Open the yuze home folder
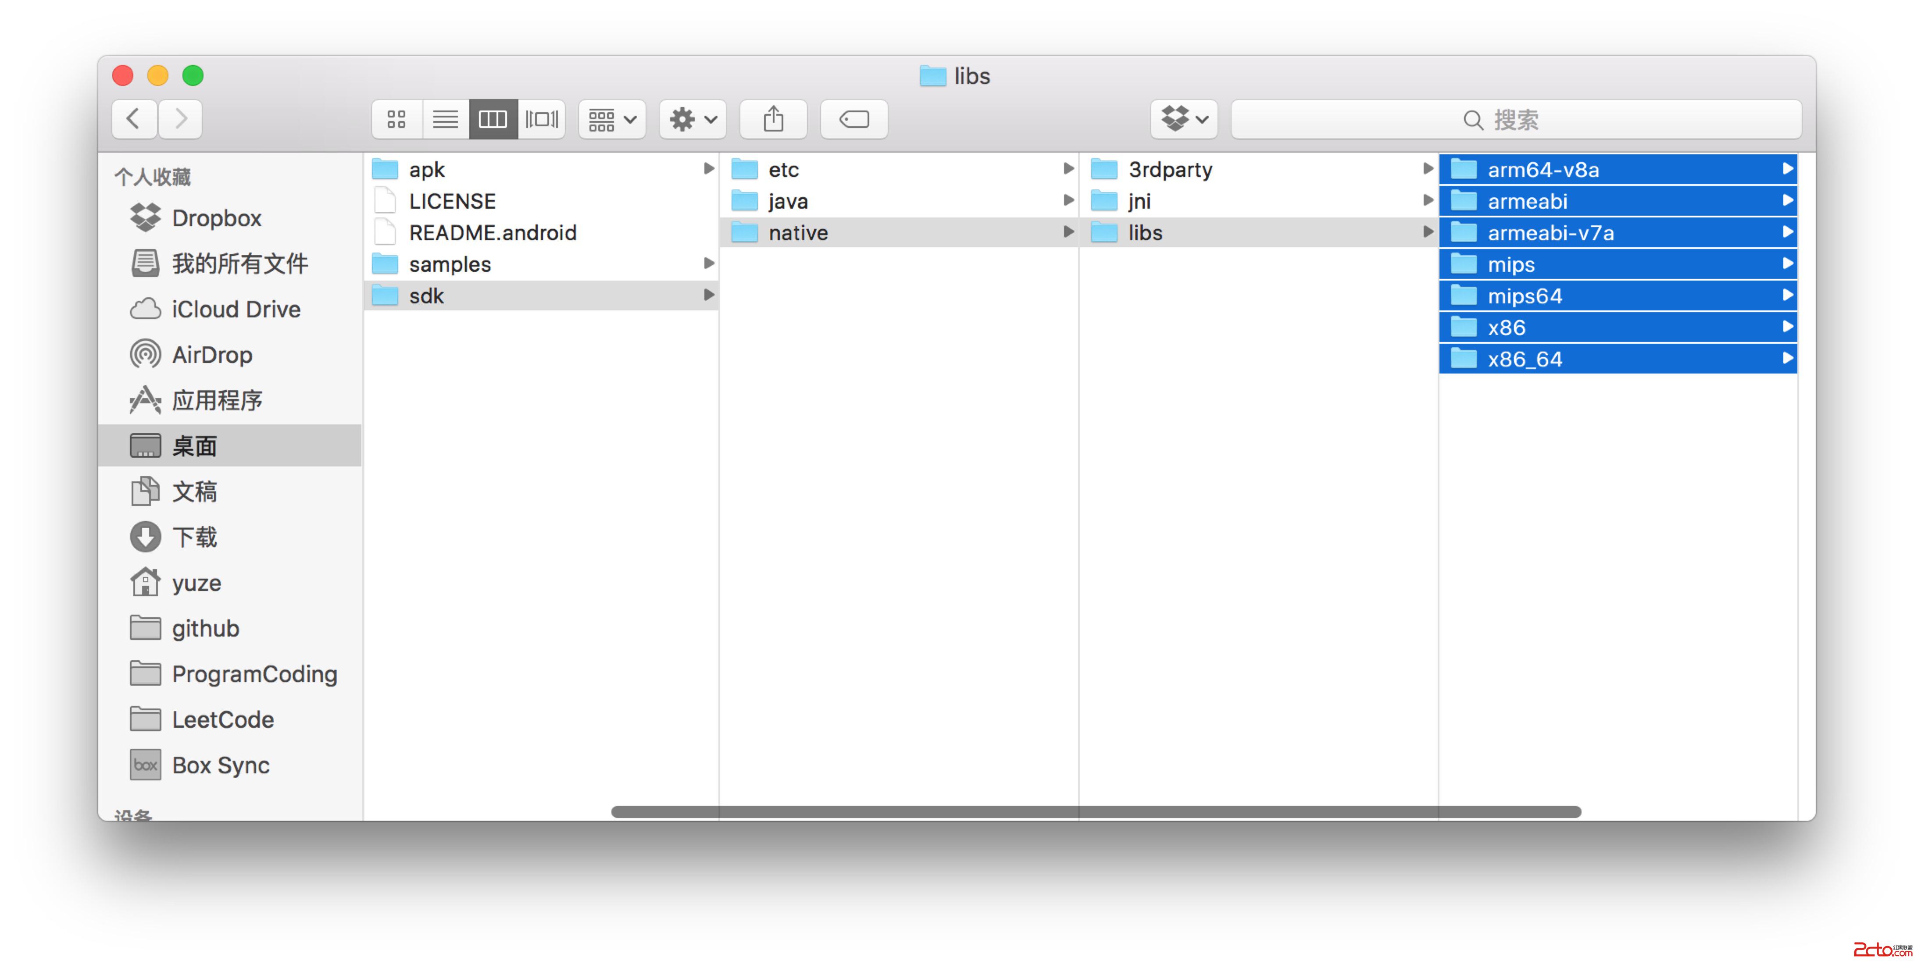1914x961 pixels. [196, 583]
